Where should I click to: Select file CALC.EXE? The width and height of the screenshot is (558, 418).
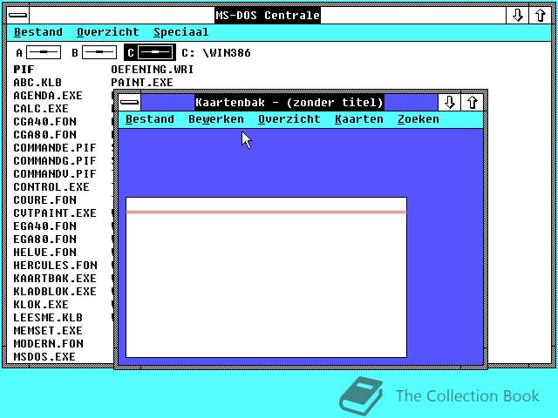click(x=41, y=108)
